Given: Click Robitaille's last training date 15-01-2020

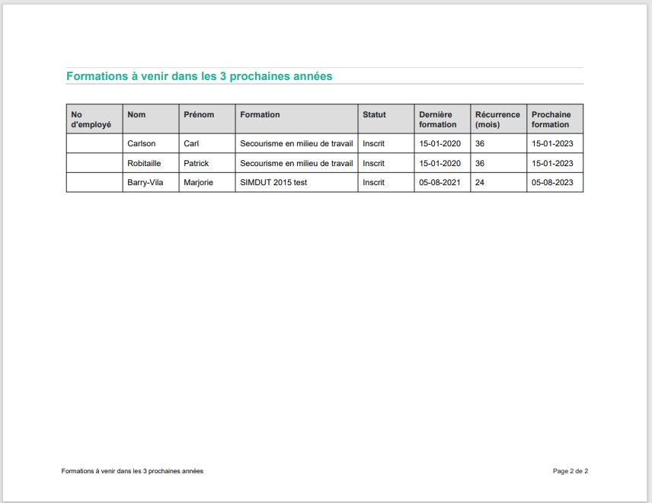Looking at the screenshot, I should [x=443, y=163].
